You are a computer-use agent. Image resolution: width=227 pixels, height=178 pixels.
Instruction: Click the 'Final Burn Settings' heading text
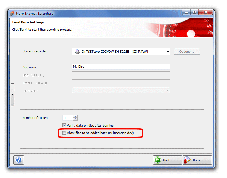click(x=28, y=22)
